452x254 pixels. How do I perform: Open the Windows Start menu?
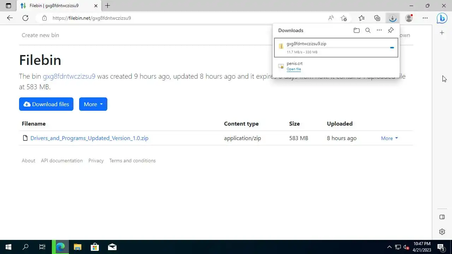[8, 247]
